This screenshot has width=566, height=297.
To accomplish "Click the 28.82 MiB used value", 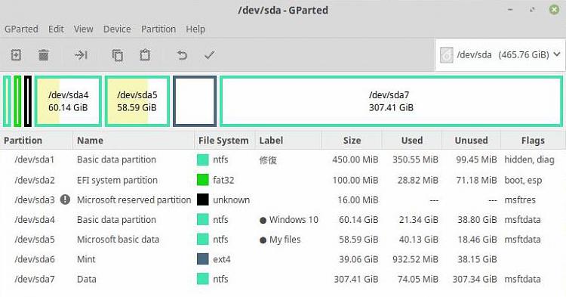I will coord(418,180).
